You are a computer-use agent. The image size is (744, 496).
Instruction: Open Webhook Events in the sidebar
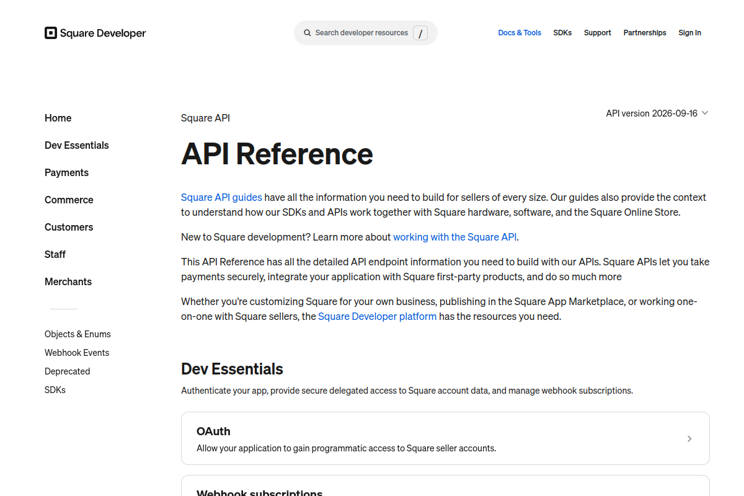(x=77, y=353)
